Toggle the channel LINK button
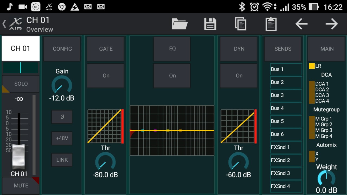 click(x=62, y=160)
